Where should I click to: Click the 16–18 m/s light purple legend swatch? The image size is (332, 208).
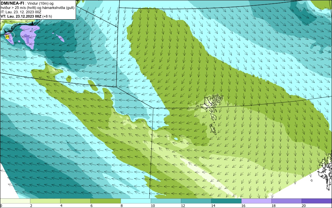(256, 201)
